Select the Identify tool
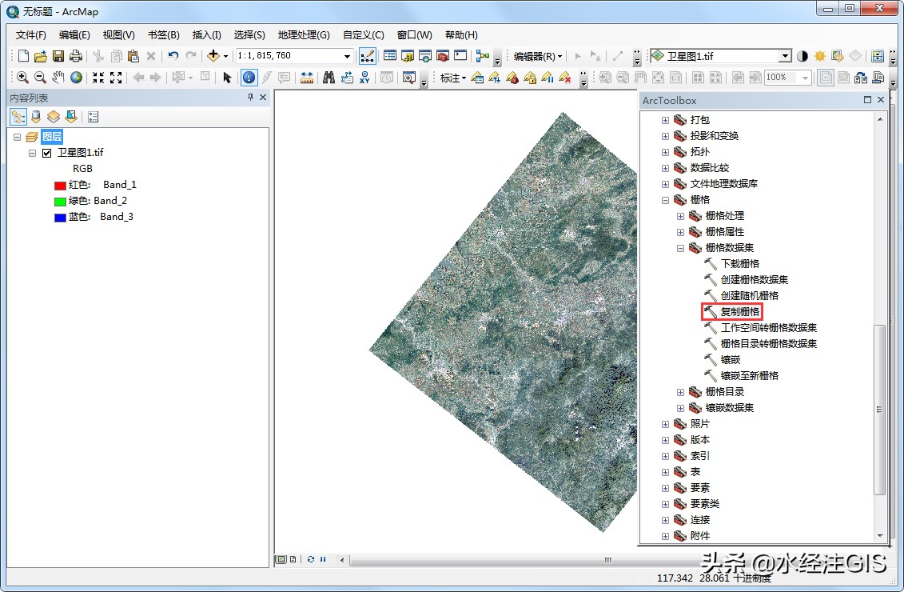The height and width of the screenshot is (592, 904). coord(249,77)
